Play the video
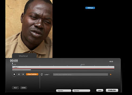 [14, 74]
